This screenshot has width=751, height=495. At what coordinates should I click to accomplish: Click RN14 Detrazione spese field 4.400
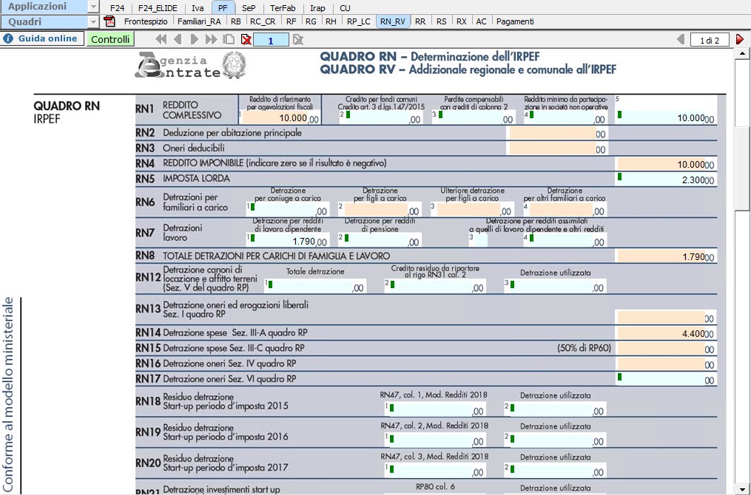pyautogui.click(x=661, y=333)
